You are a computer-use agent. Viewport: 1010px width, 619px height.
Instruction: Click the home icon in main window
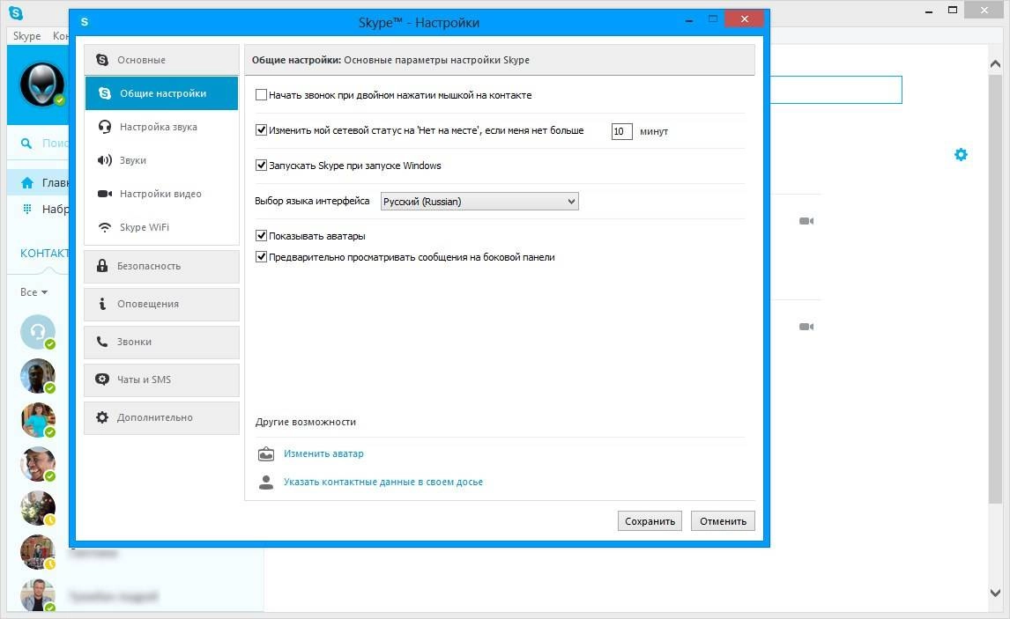click(x=27, y=183)
